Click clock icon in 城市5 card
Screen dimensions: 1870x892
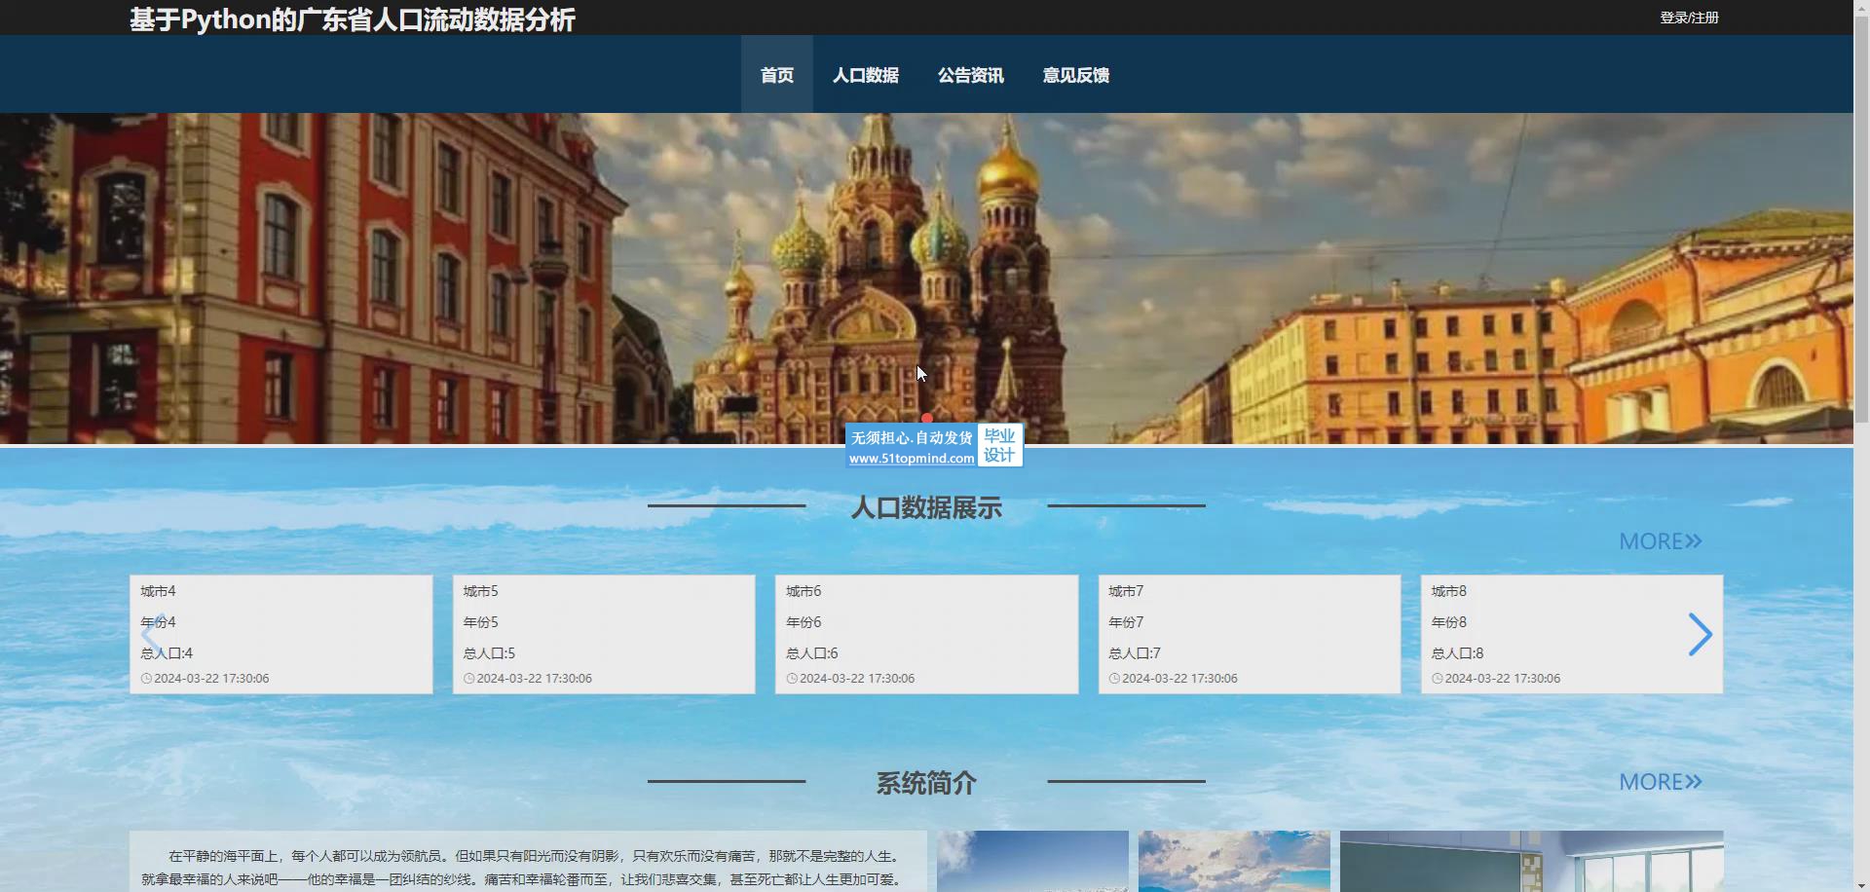[468, 679]
